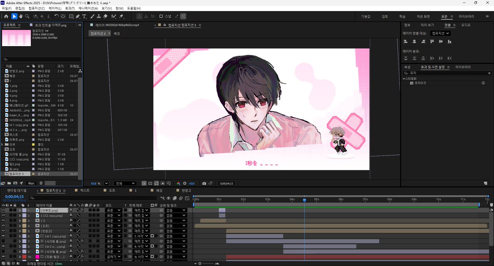Open blend mode dropdown for layer 1
Screen dimensions: 494x266
[x=114, y=210]
